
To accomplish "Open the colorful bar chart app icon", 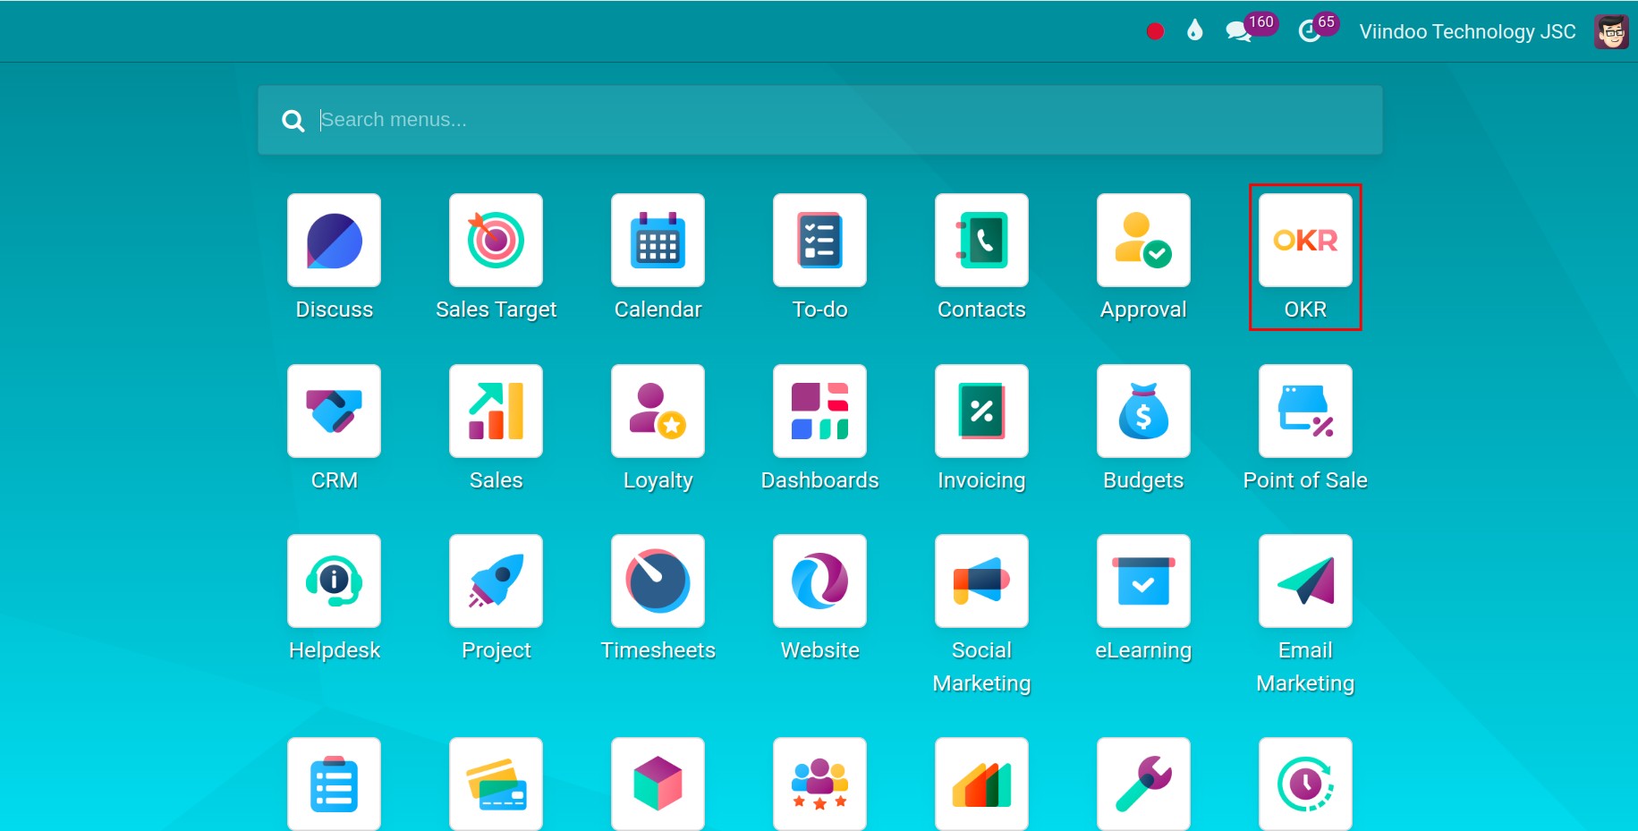I will (x=981, y=784).
